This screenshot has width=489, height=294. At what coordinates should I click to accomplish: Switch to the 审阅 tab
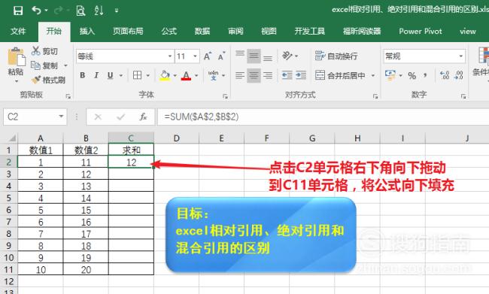point(235,31)
